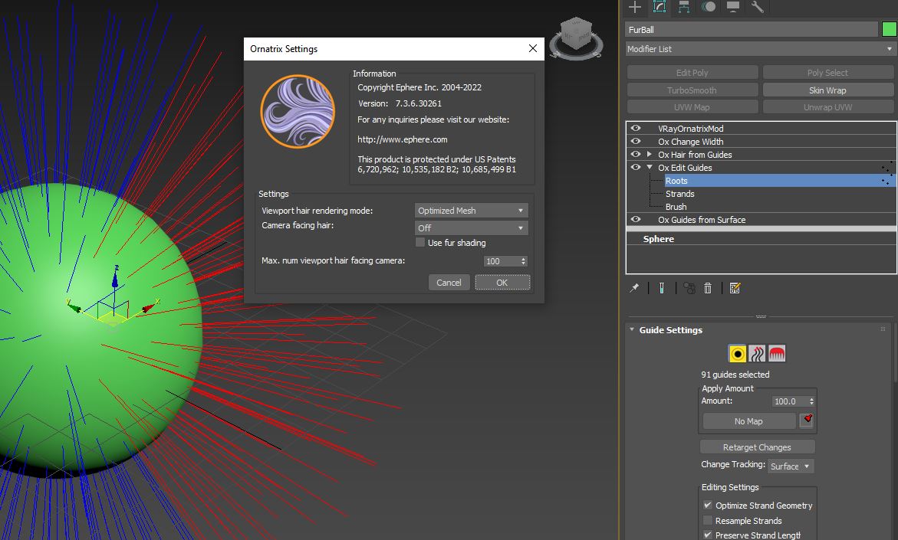Click the green FurBall object color swatch
Image resolution: width=898 pixels, height=540 pixels.
[889, 30]
